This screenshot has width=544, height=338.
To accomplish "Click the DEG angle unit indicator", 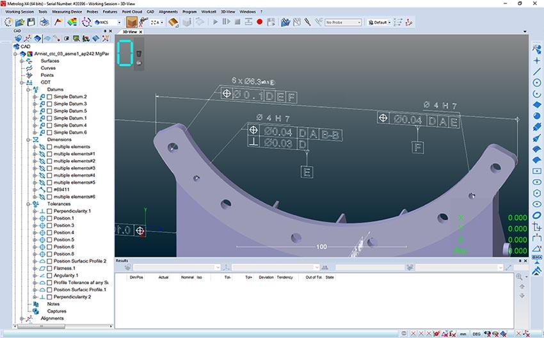I will (477, 334).
